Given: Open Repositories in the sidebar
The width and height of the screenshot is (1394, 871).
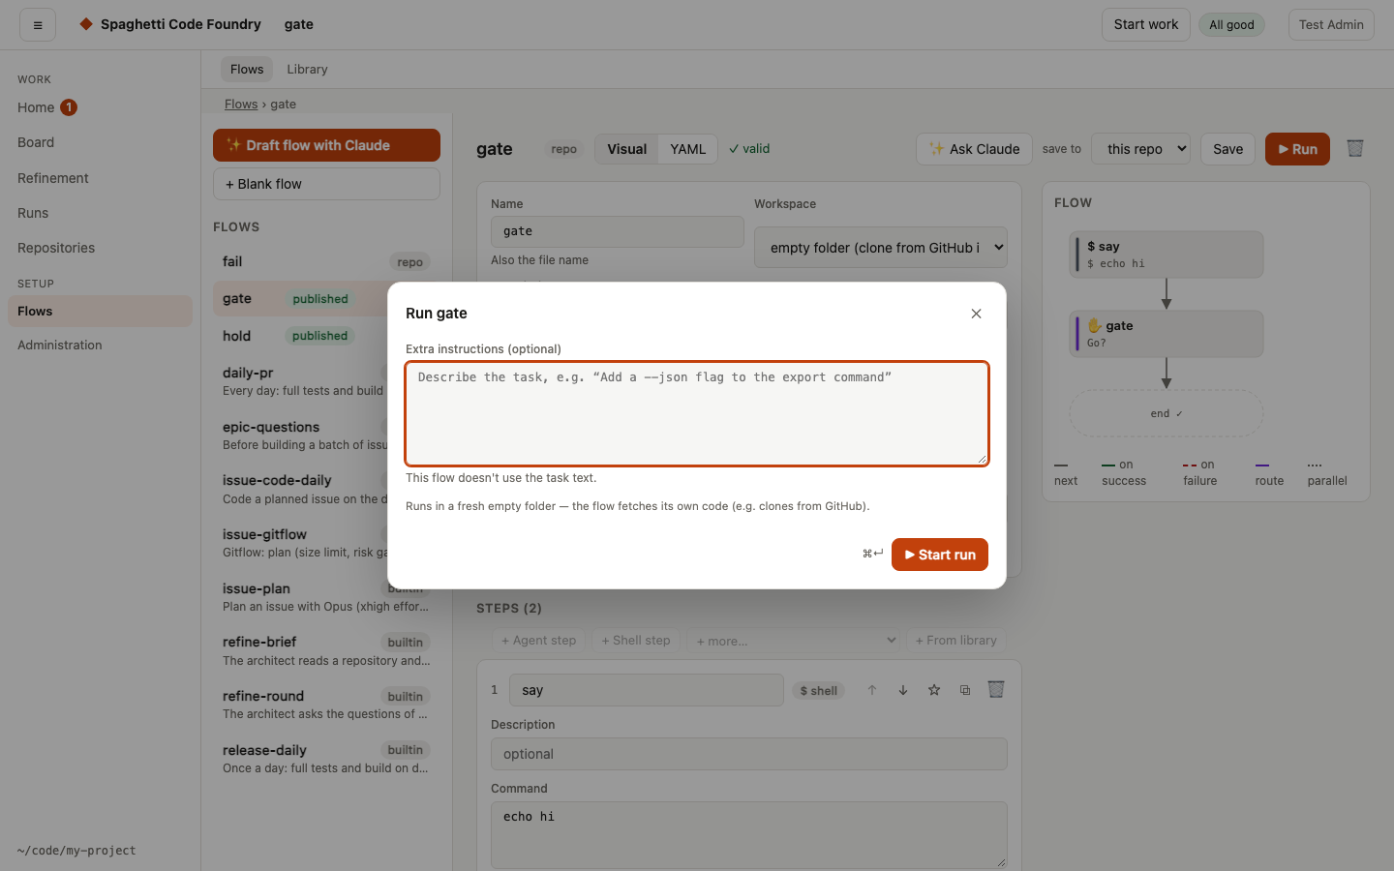Looking at the screenshot, I should pyautogui.click(x=100, y=248).
